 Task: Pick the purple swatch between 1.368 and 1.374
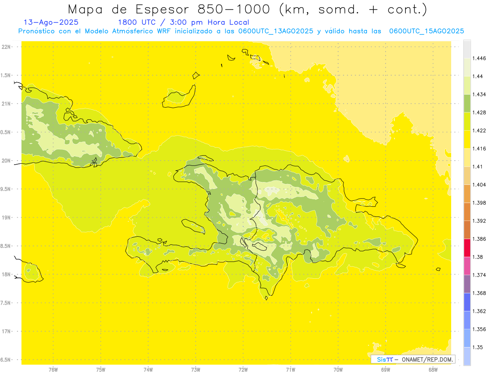coord(467,284)
